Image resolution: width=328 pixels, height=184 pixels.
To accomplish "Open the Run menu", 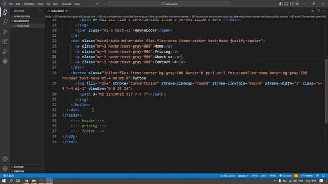I will (x=55, y=4).
